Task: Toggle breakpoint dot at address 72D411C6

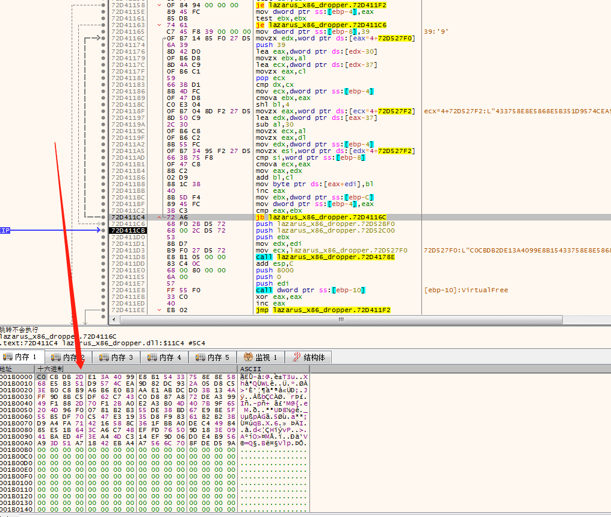Action: [104, 224]
